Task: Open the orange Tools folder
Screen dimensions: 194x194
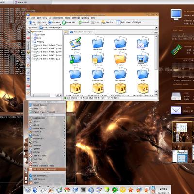Action: tap(120, 59)
